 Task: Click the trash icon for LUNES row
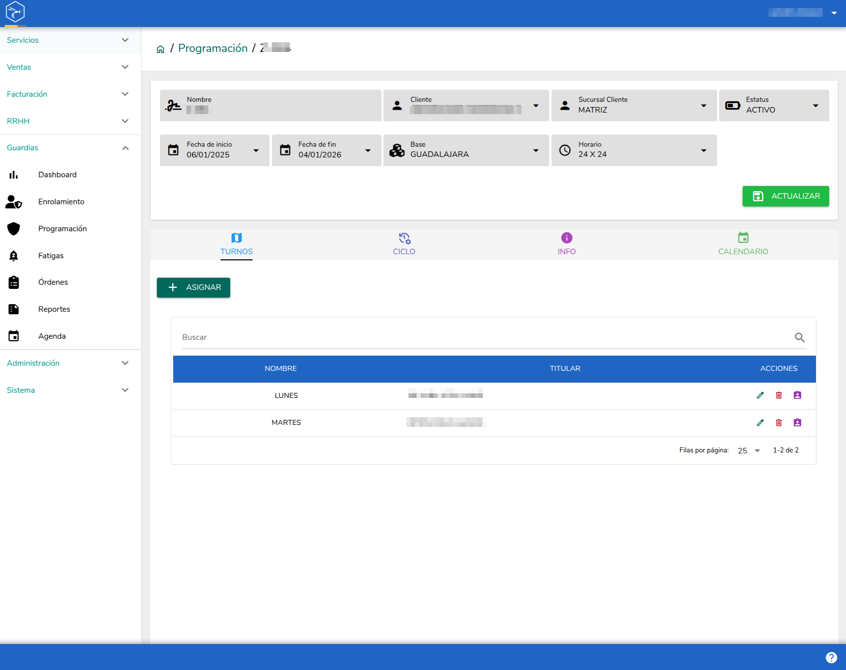[779, 395]
